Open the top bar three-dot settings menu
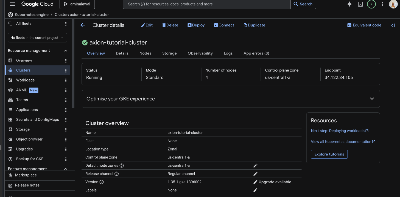Screen dimensions: 400x197 click(x=382, y=4)
